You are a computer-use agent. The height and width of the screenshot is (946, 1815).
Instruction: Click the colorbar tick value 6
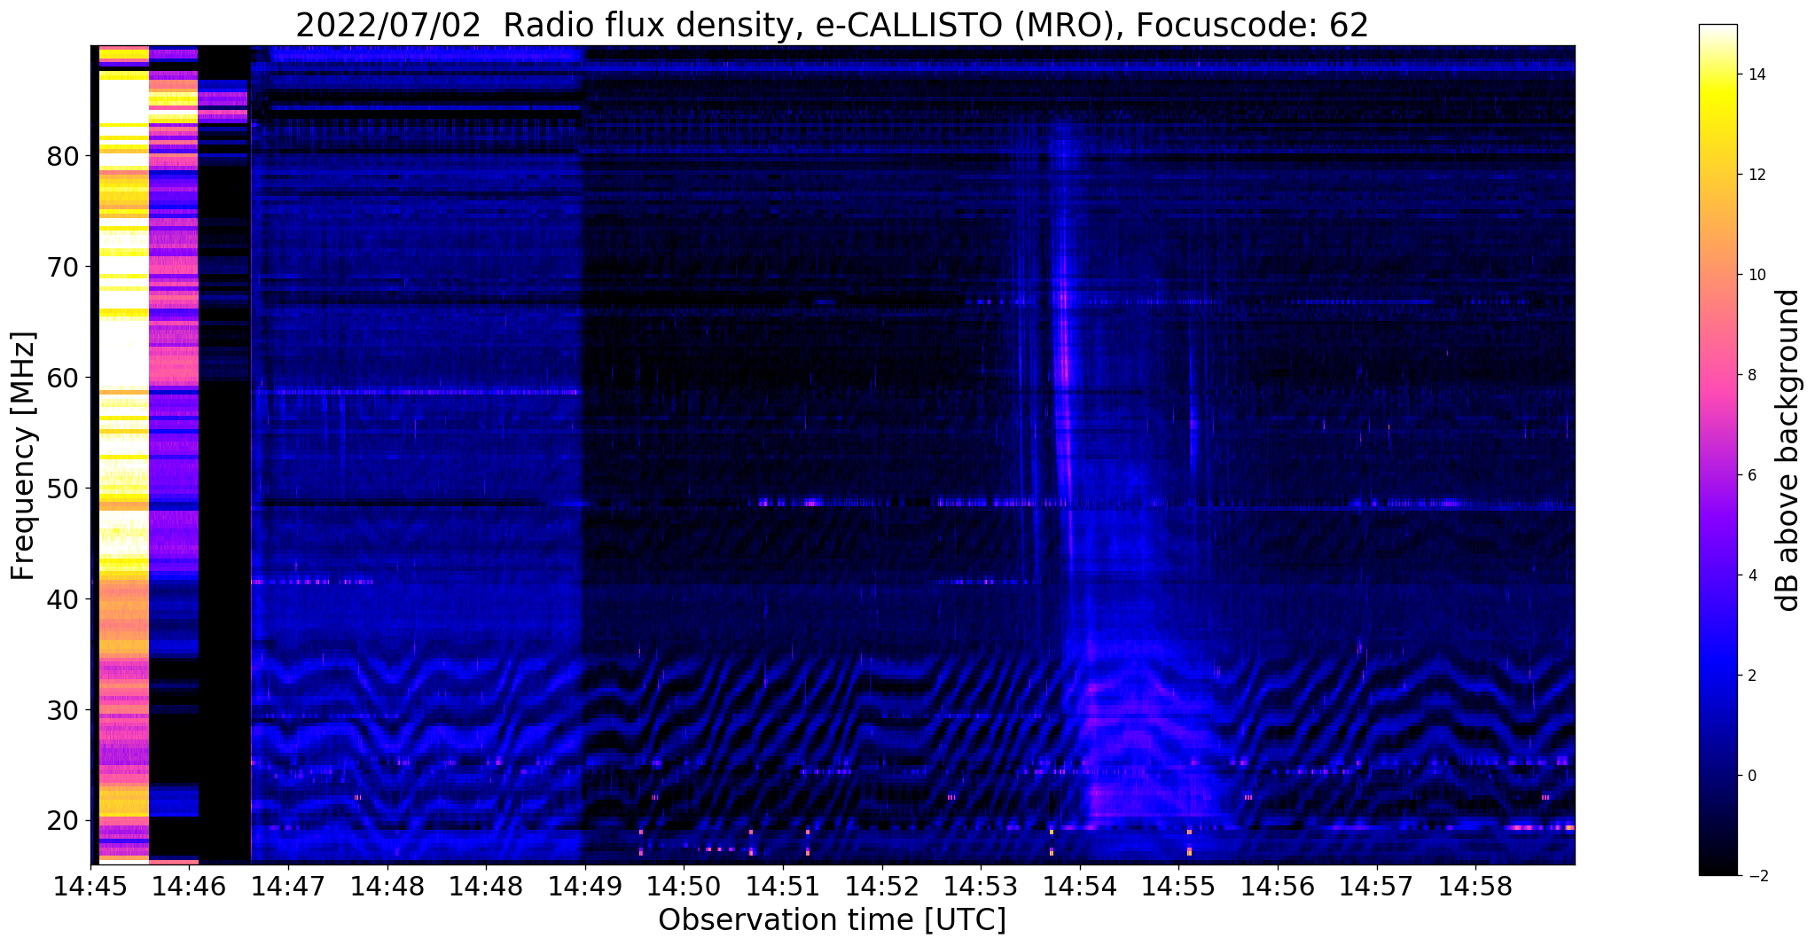1752,476
